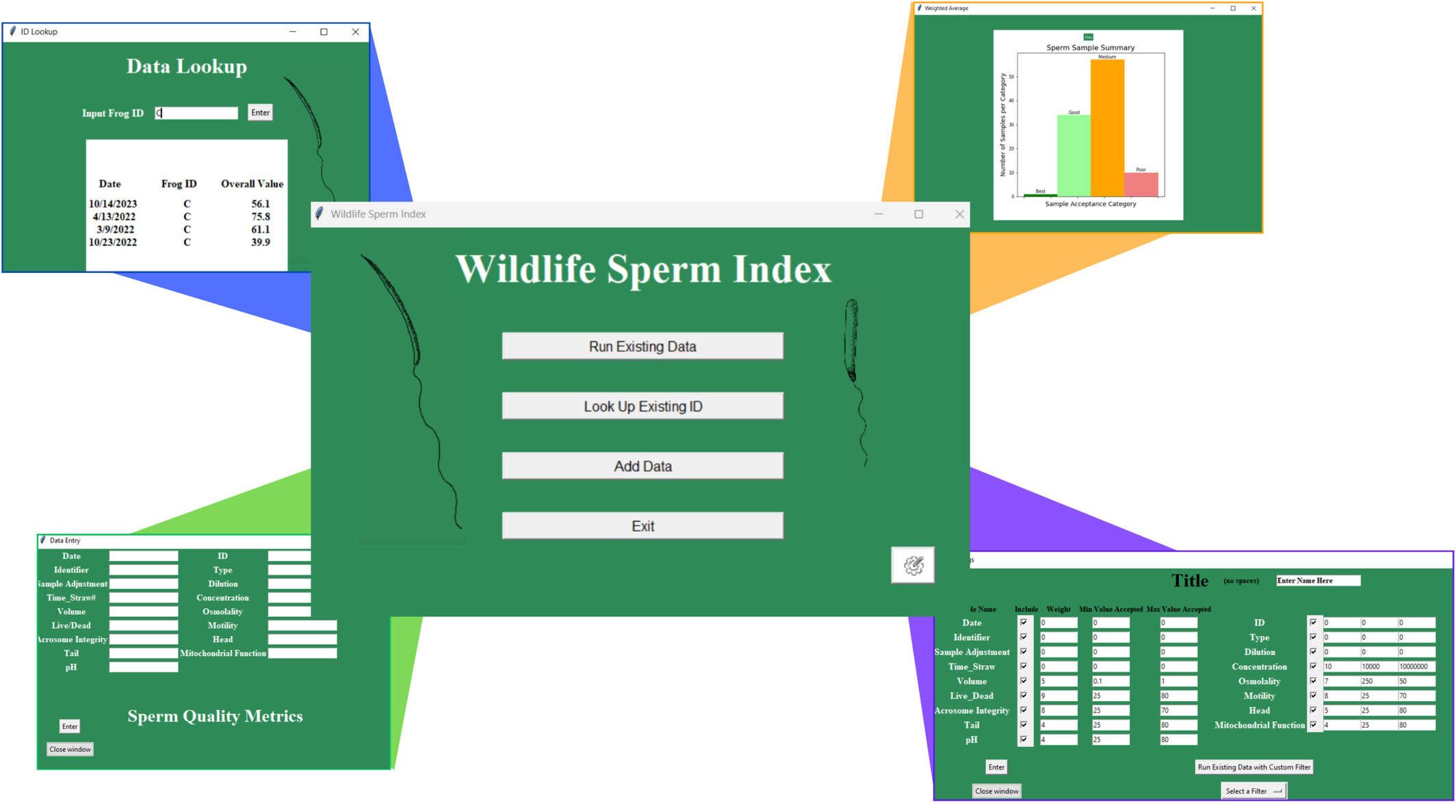Image resolution: width=1456 pixels, height=803 pixels.
Task: Disable the Concentration include checkbox
Action: (1313, 667)
